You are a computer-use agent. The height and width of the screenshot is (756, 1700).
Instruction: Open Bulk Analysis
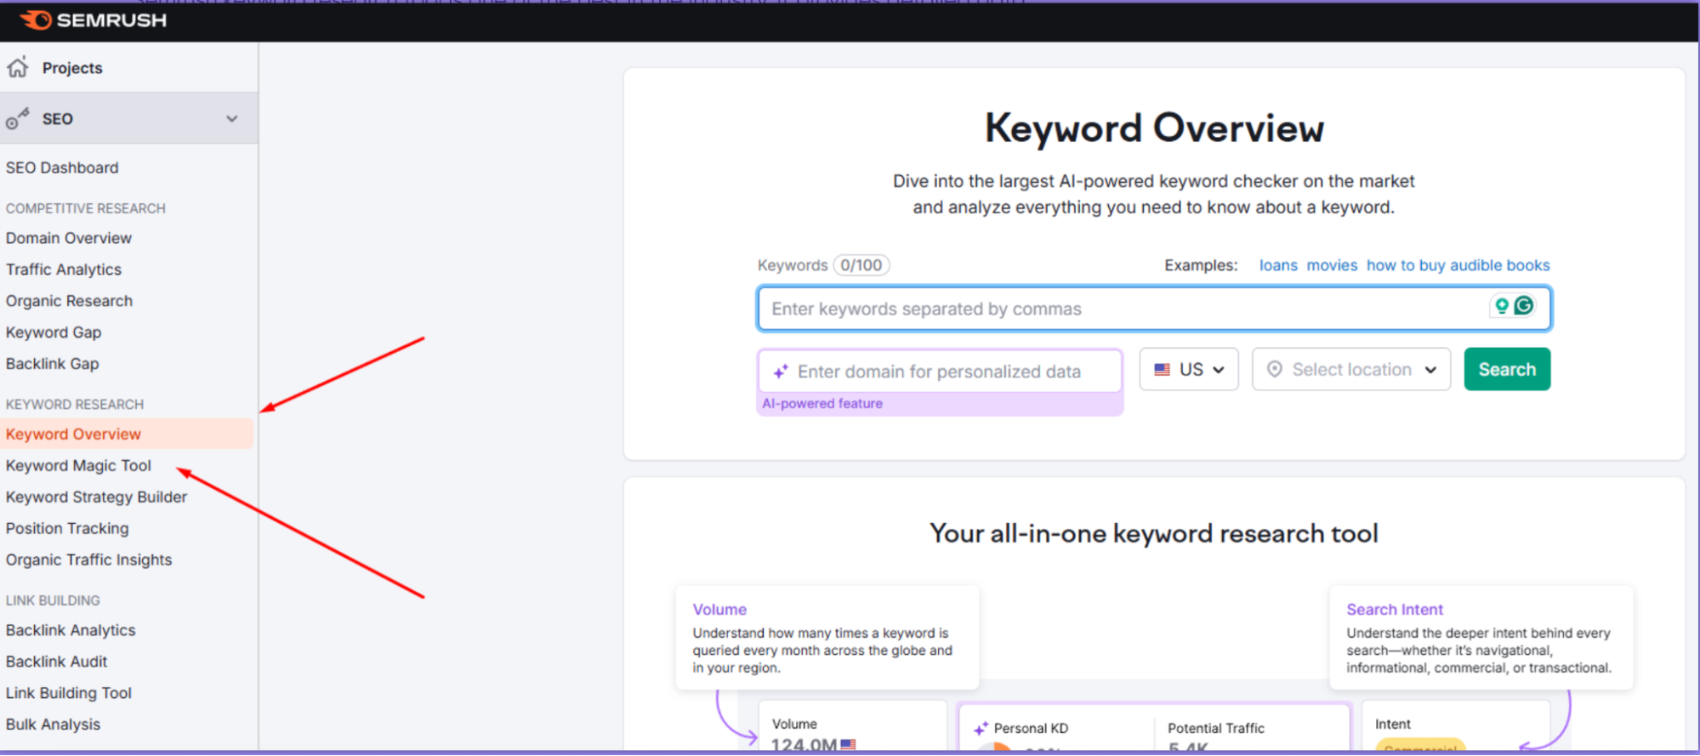pos(53,725)
